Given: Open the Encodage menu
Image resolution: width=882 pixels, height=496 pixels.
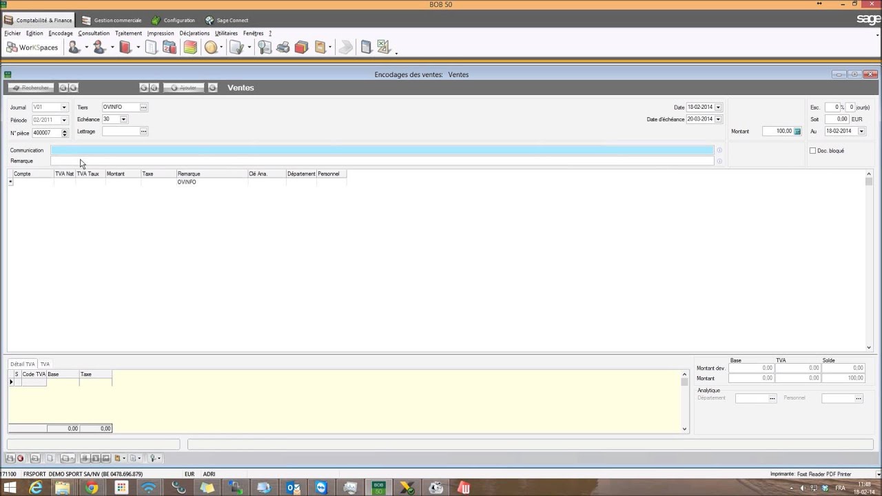Looking at the screenshot, I should coord(61,33).
